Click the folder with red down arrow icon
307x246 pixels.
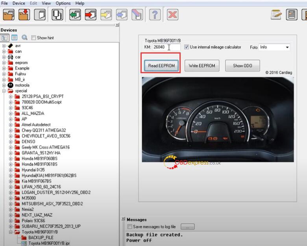coord(24,15)
